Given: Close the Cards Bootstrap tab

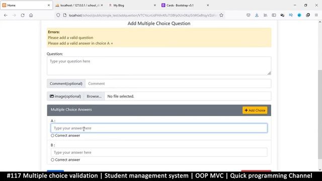Looking at the screenshot, I should (x=208, y=6).
